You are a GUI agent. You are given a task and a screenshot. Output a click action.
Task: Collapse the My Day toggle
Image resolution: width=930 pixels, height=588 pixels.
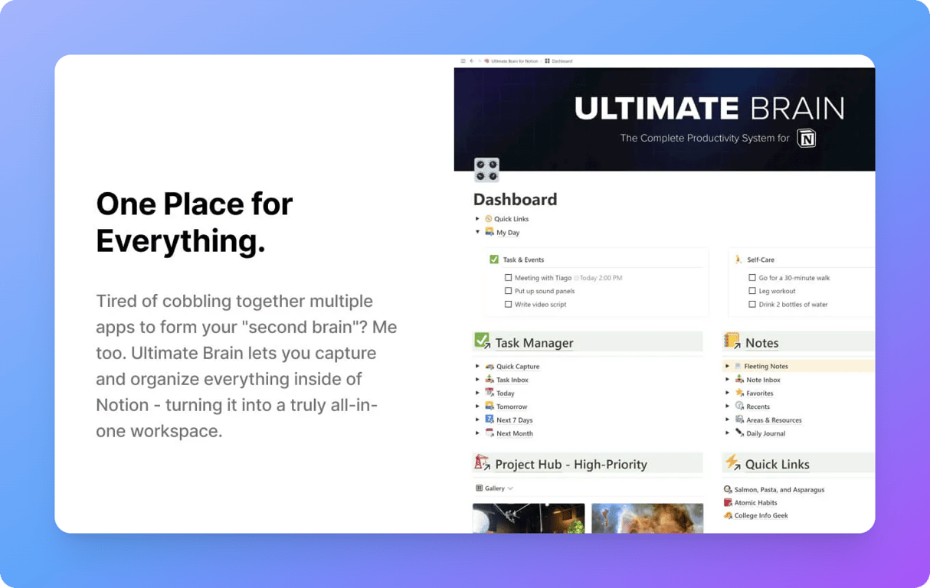477,232
